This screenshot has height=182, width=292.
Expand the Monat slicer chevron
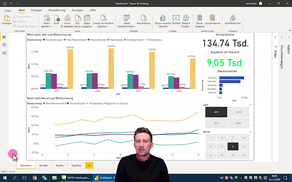pos(250,132)
